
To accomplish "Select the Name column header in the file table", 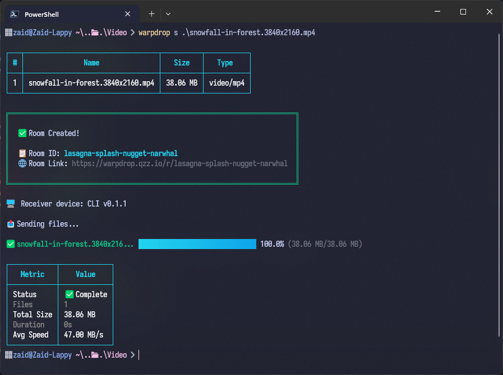I will pos(91,63).
